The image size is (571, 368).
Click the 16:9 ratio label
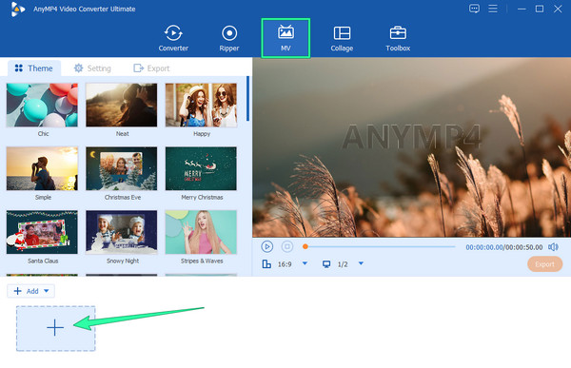pyautogui.click(x=285, y=264)
